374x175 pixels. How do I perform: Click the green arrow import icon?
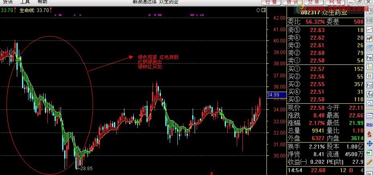tap(370, 153)
